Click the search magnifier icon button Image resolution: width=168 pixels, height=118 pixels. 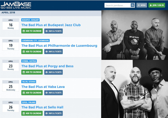tap(133, 5)
